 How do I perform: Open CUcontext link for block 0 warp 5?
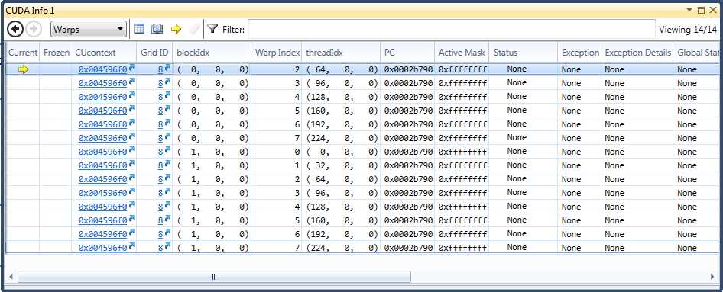(102, 111)
